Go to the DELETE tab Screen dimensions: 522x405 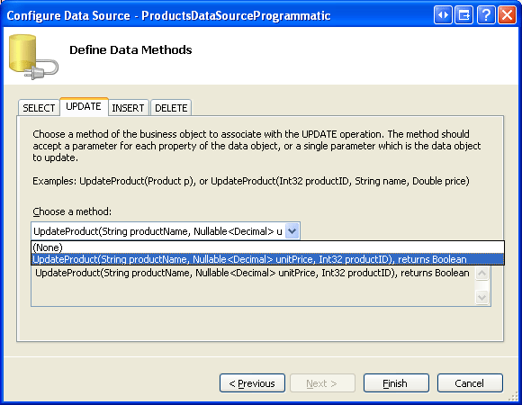tap(171, 108)
